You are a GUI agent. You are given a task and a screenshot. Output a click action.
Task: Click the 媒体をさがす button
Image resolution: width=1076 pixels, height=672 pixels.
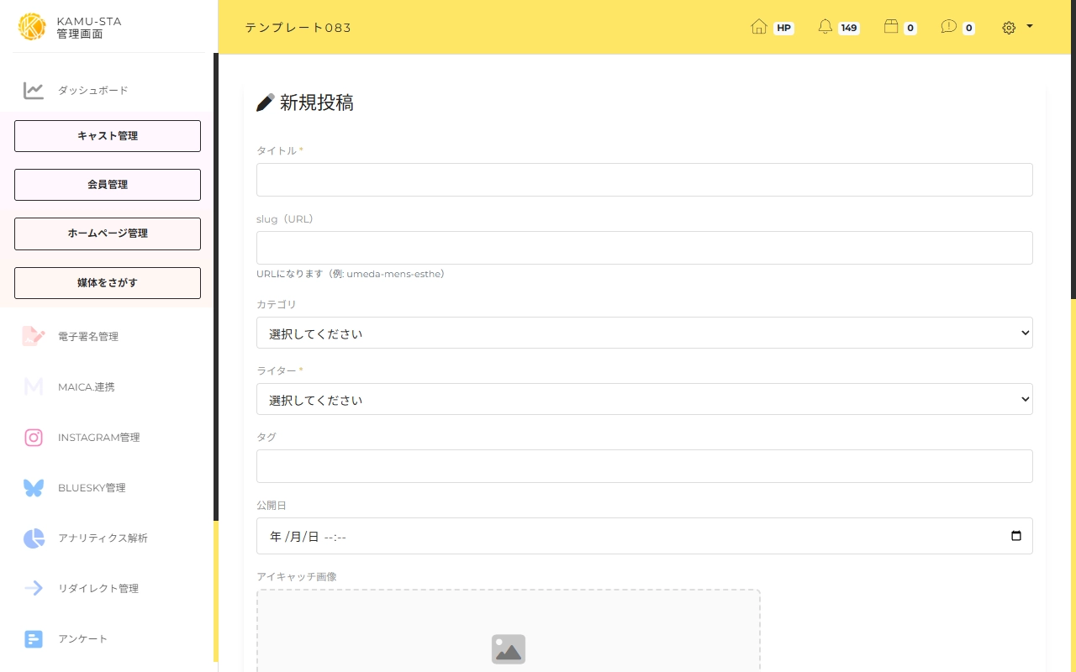108,283
